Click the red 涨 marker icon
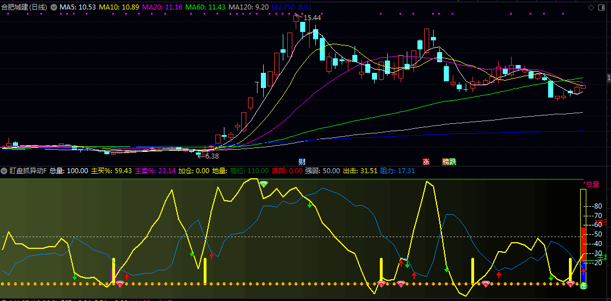The image size is (611, 301). (x=426, y=161)
